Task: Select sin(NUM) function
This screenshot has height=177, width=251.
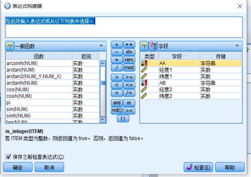Action: coord(53,109)
